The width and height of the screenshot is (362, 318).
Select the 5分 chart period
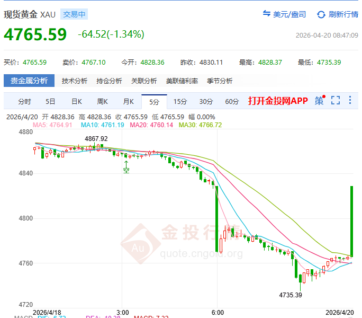[x=154, y=102]
